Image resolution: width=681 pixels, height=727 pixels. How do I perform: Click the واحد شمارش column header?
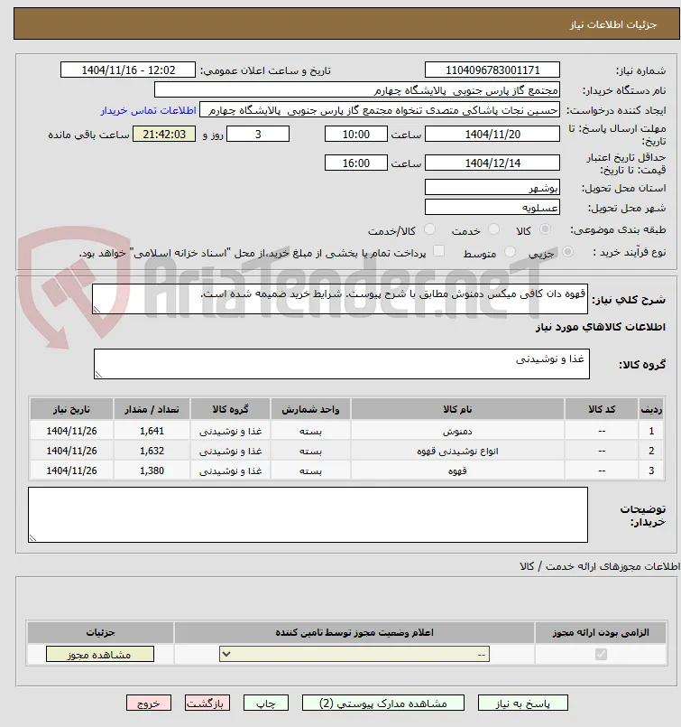(310, 409)
